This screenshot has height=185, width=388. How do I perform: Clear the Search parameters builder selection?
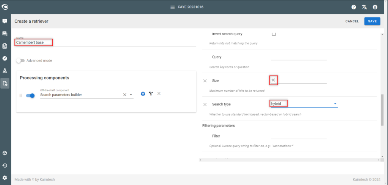coord(125,95)
